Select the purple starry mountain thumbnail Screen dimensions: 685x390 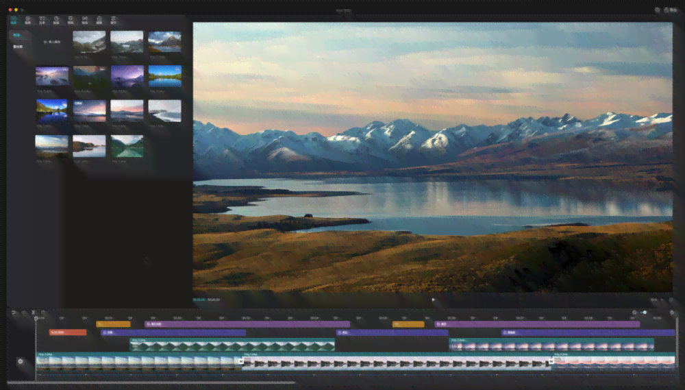coord(127,77)
